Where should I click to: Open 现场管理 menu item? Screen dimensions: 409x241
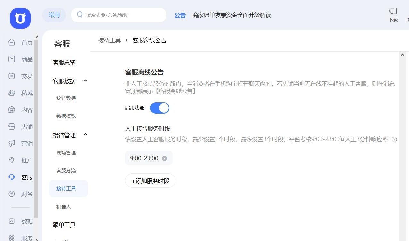click(x=66, y=153)
